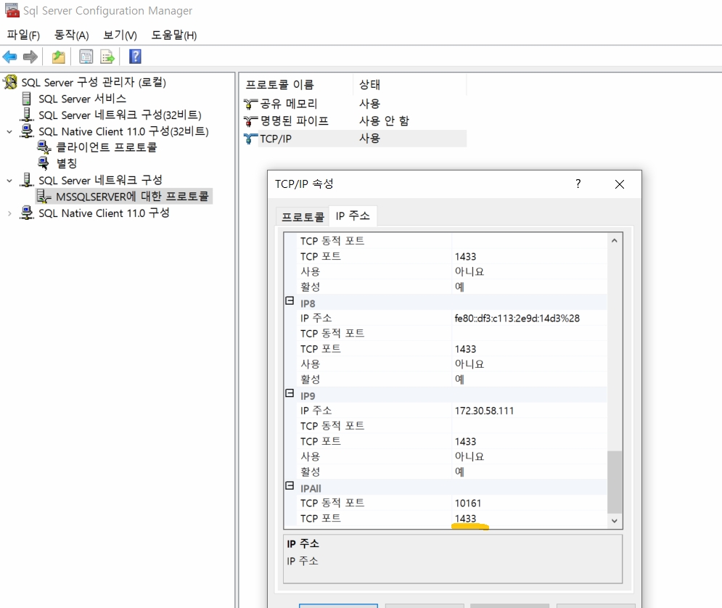The image size is (722, 608).
Task: Click the property grid scroll down arrow
Action: [615, 520]
